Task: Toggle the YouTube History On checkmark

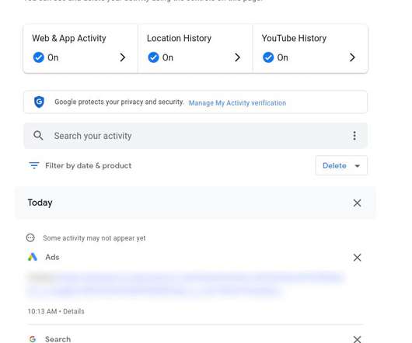Action: (x=268, y=57)
